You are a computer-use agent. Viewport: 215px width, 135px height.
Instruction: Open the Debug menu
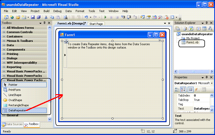click(x=57, y=11)
